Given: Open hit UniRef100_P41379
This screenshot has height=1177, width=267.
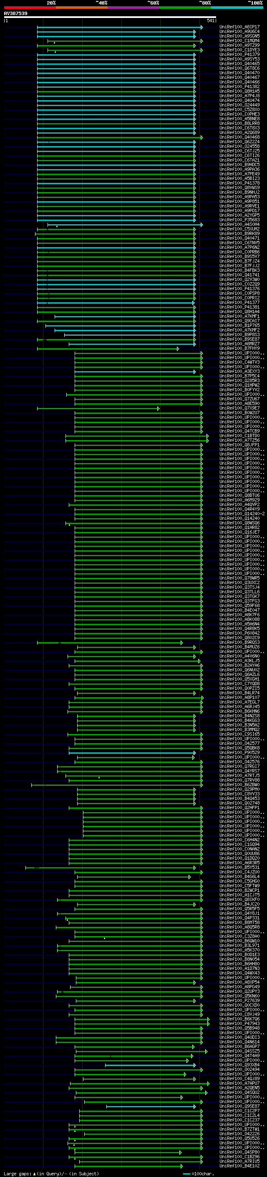Looking at the screenshot, I should [239, 54].
